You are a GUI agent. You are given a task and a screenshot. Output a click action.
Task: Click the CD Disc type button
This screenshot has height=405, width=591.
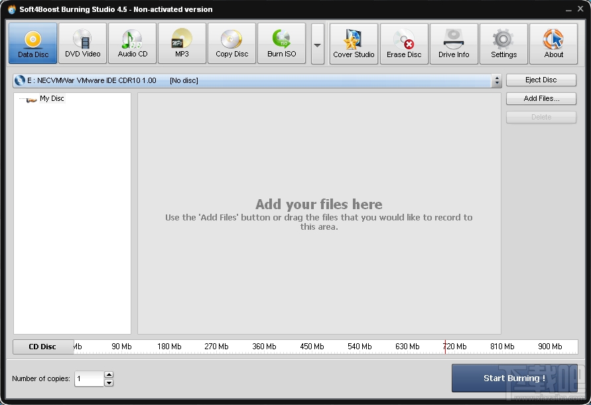(42, 347)
